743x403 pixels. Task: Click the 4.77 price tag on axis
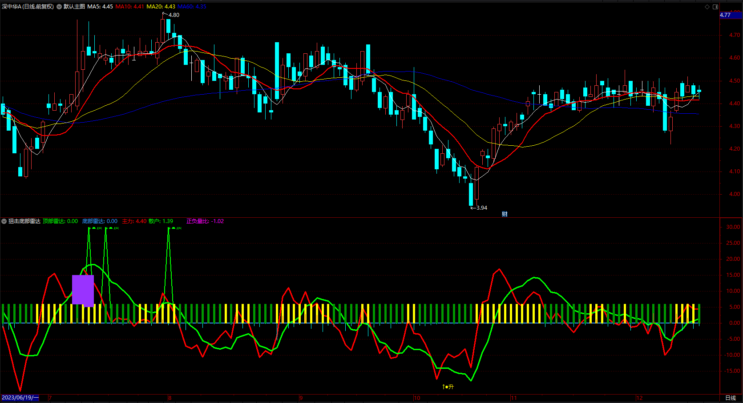point(731,15)
